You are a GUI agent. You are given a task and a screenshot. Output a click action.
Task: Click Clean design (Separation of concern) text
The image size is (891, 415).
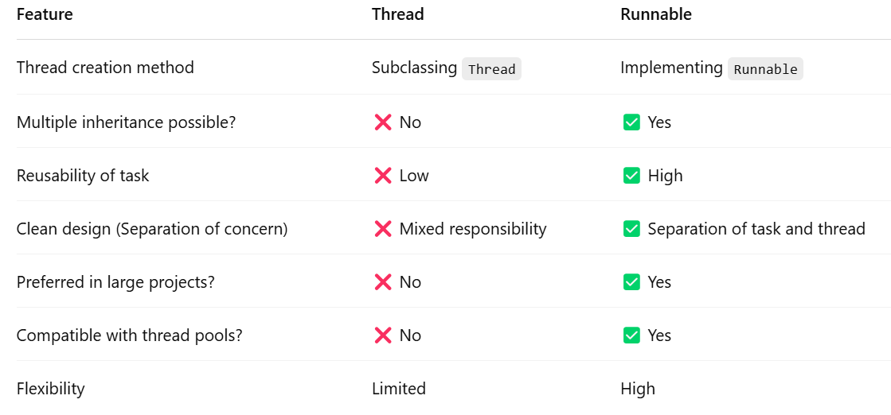(x=152, y=229)
